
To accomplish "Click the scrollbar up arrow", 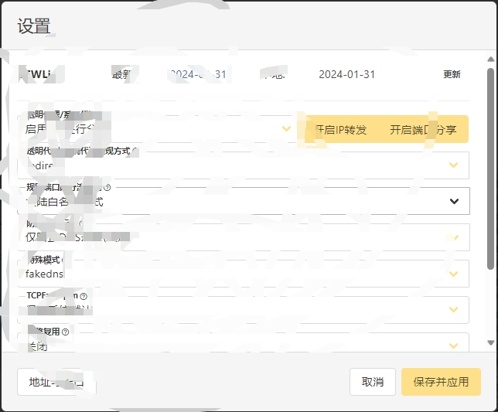I will pyautogui.click(x=490, y=59).
